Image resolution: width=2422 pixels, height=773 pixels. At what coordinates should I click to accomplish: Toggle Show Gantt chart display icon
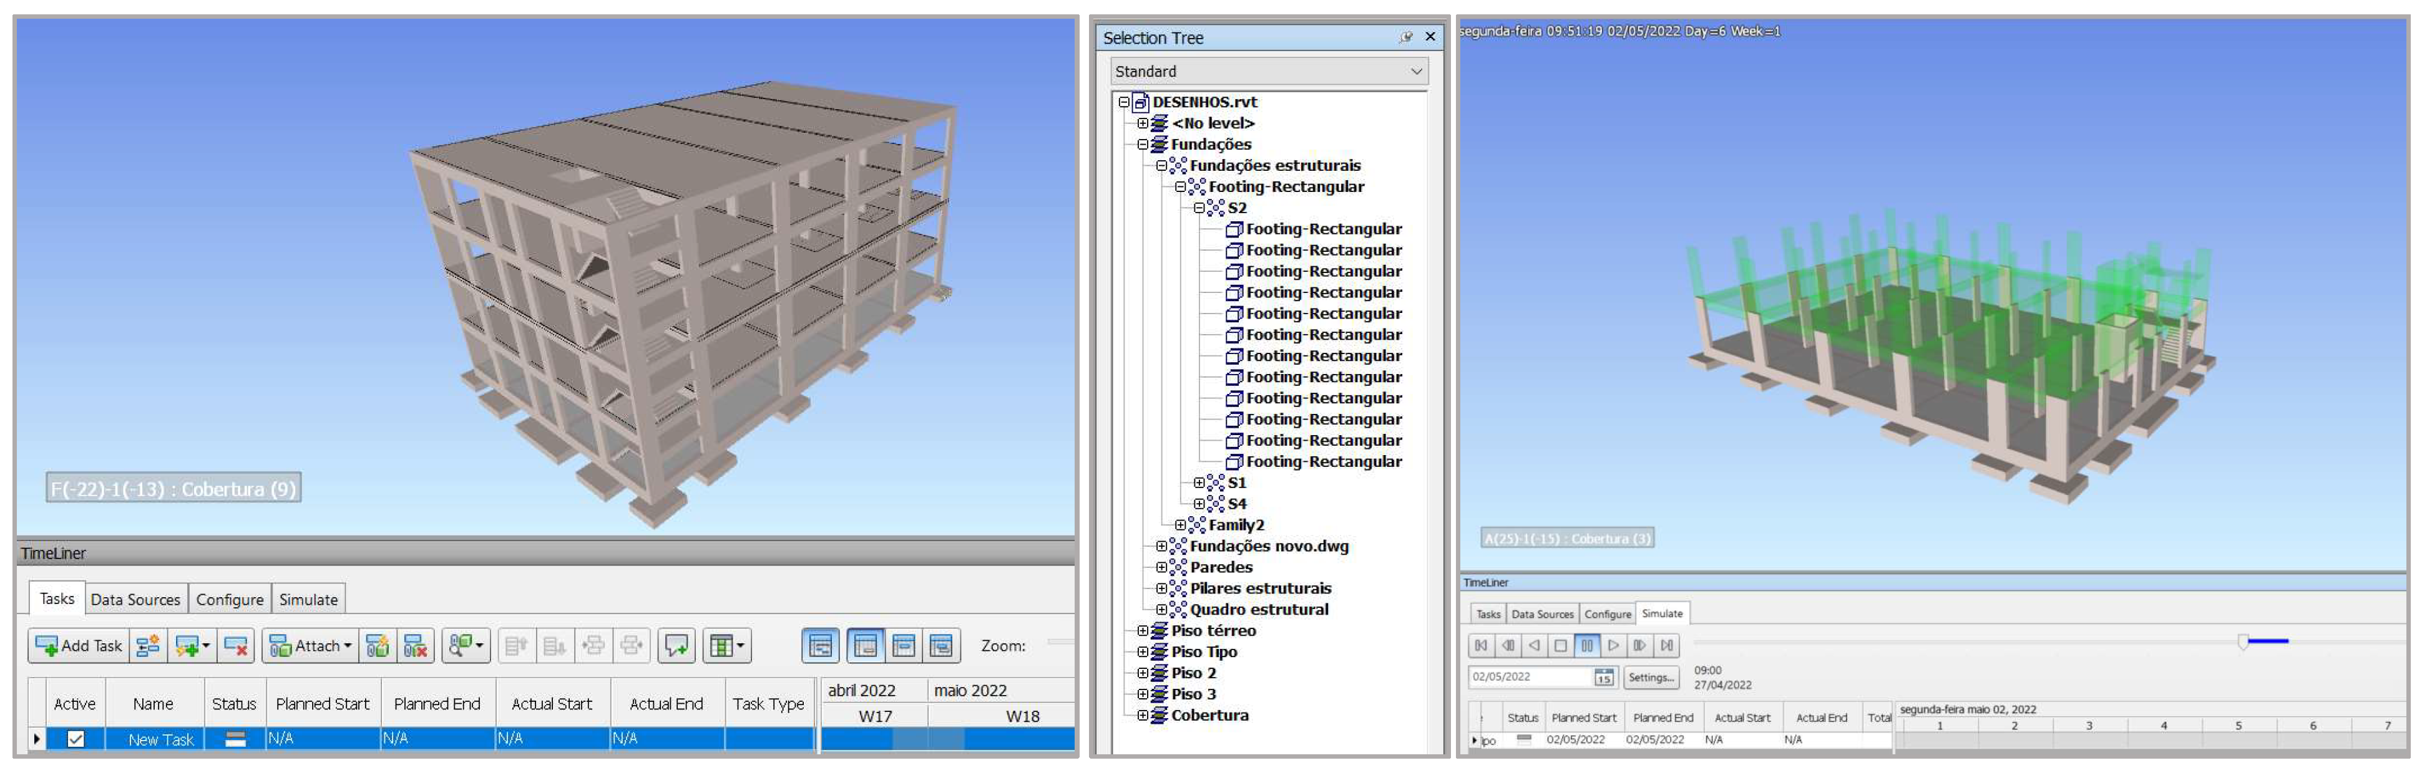pos(820,646)
